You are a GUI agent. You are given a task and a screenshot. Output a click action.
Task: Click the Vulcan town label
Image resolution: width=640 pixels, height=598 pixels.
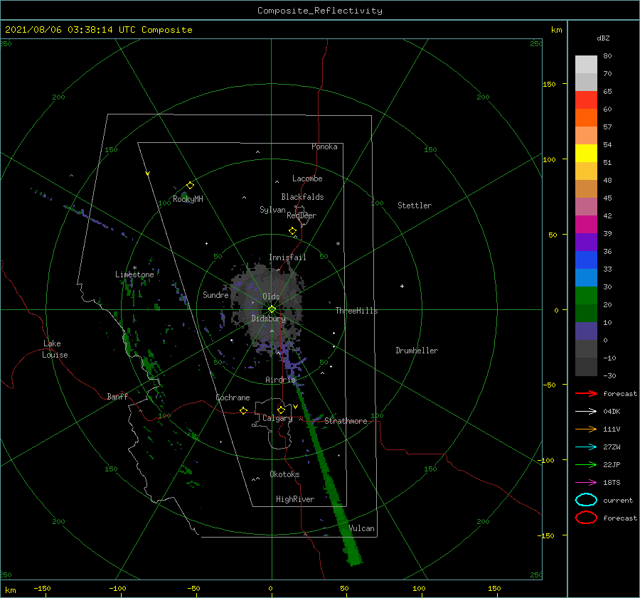pyautogui.click(x=362, y=528)
